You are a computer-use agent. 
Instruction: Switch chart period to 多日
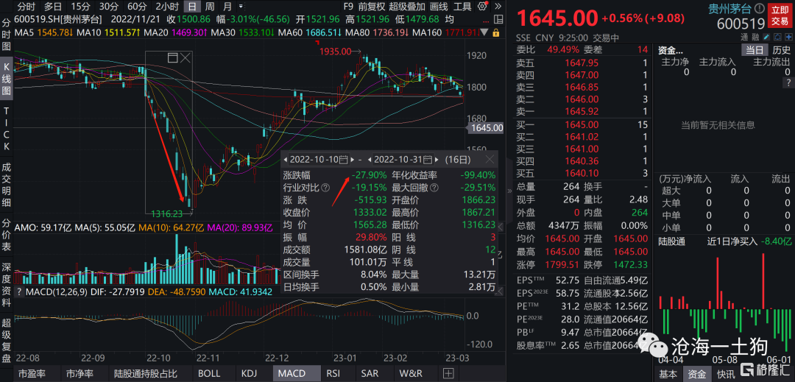click(53, 7)
